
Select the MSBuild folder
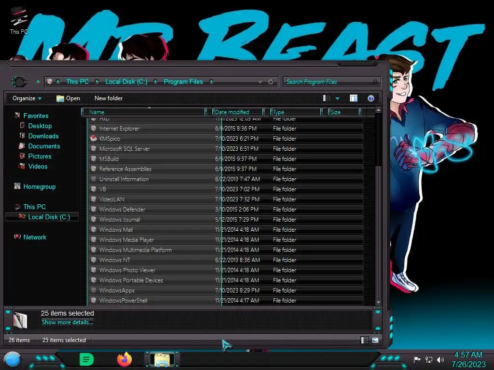226,159
